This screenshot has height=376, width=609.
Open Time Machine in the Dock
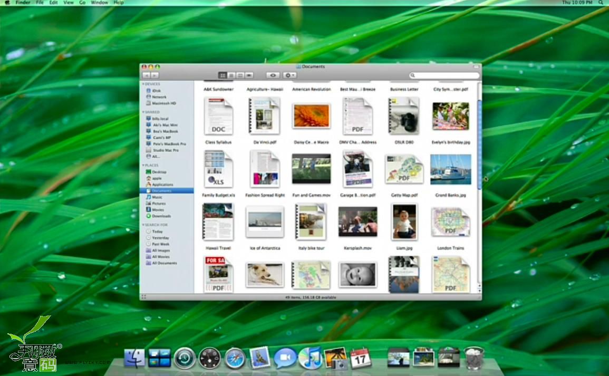185,358
